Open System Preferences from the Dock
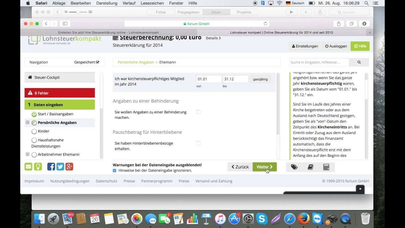 [248, 218]
